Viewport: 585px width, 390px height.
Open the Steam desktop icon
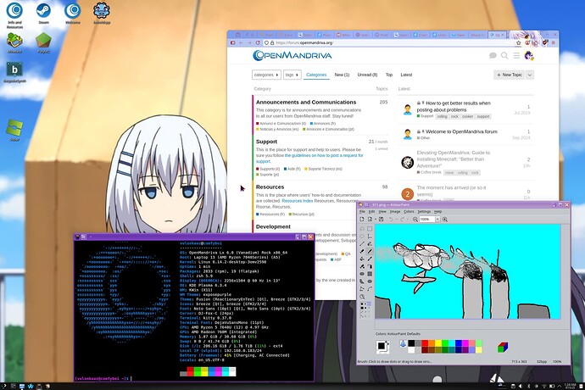click(x=43, y=14)
